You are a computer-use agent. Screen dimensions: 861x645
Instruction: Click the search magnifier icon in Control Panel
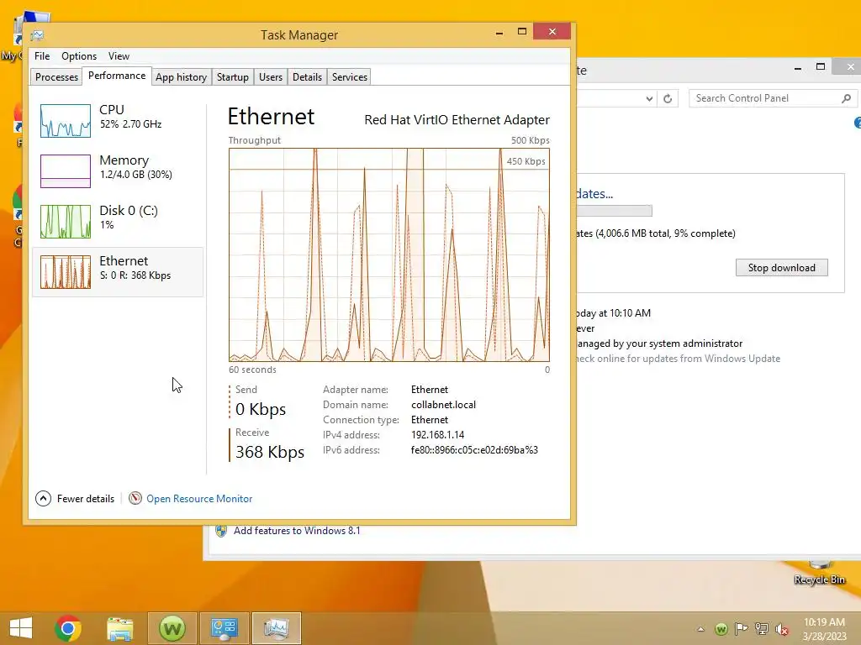point(846,98)
